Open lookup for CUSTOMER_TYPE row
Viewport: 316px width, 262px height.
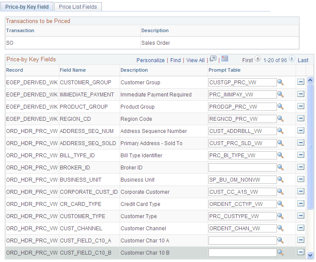click(x=280, y=216)
